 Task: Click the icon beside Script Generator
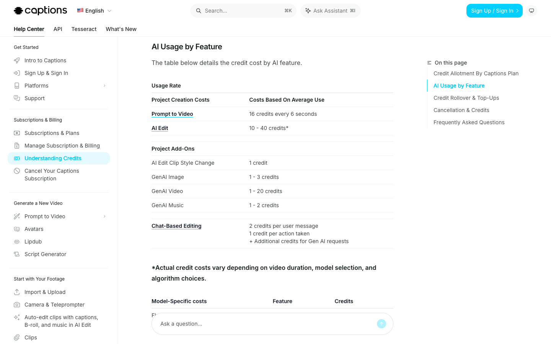coord(17,254)
